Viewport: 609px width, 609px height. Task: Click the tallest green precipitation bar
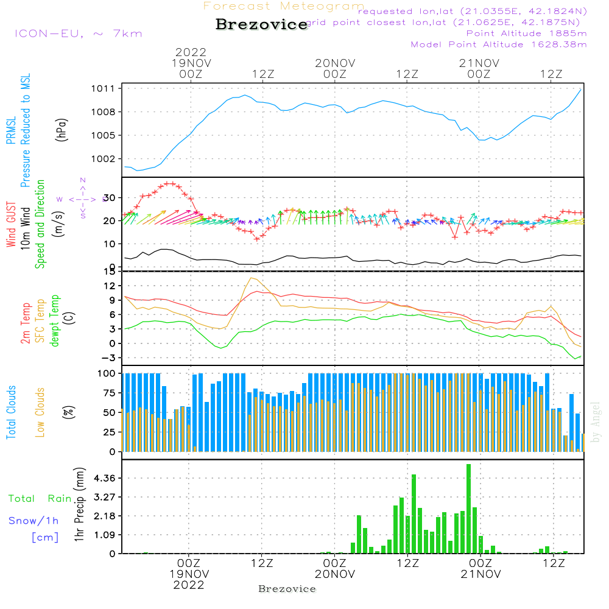468,509
